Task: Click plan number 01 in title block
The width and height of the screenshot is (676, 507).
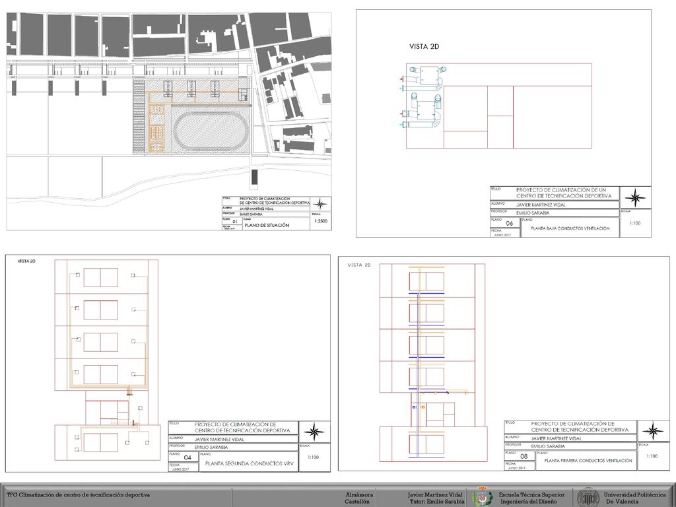Action: coord(235,222)
